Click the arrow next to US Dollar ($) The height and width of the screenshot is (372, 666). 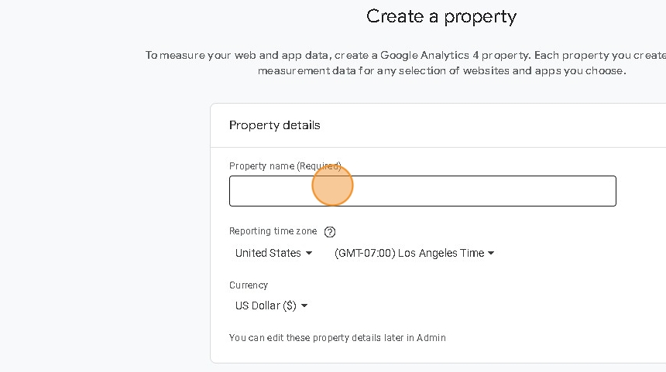(x=304, y=305)
